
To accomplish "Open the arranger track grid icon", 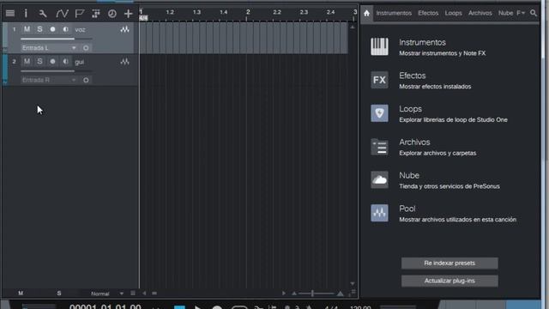I will 95,14.
